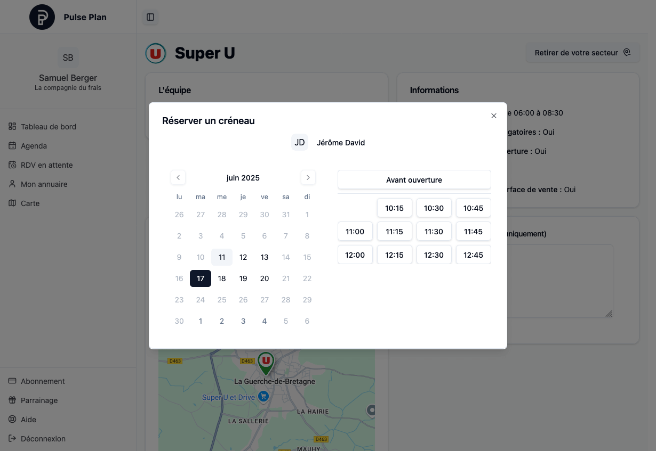The width and height of the screenshot is (656, 451).
Task: Select June 20 in the calendar
Action: (x=265, y=278)
